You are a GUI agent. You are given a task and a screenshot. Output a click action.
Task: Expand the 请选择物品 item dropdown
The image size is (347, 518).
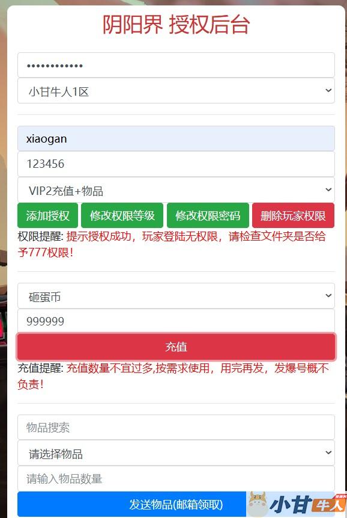(x=176, y=453)
